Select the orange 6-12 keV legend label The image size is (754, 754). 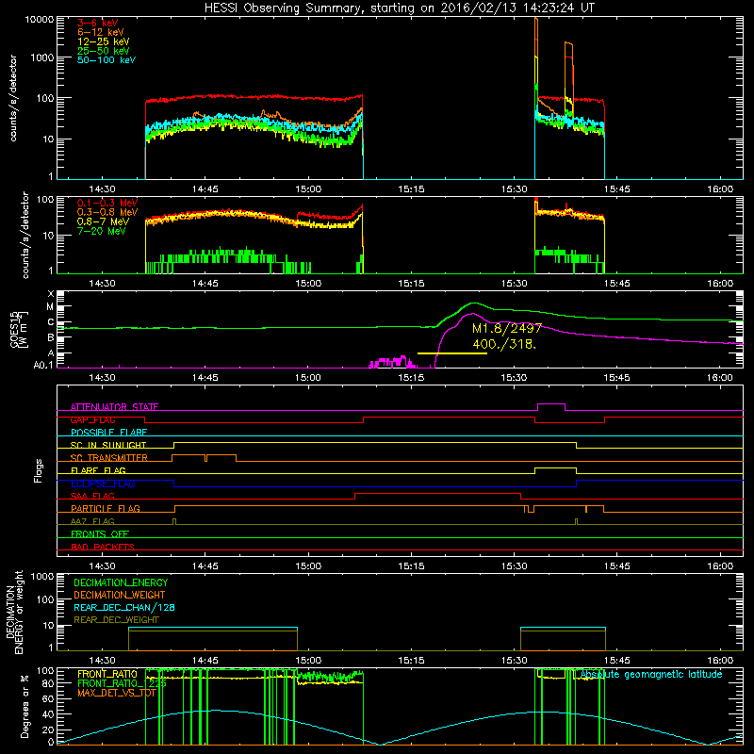point(101,32)
